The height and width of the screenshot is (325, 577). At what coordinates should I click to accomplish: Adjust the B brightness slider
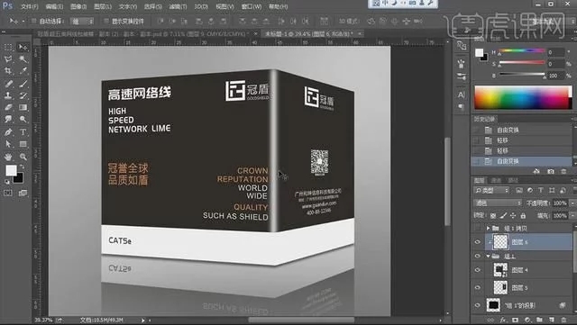point(522,76)
